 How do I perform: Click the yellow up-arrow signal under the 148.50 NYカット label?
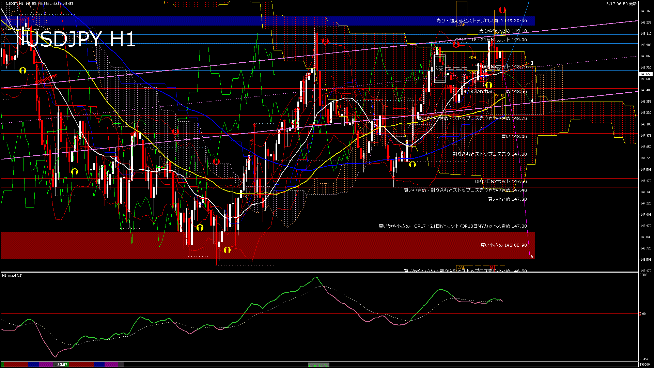[x=489, y=85]
